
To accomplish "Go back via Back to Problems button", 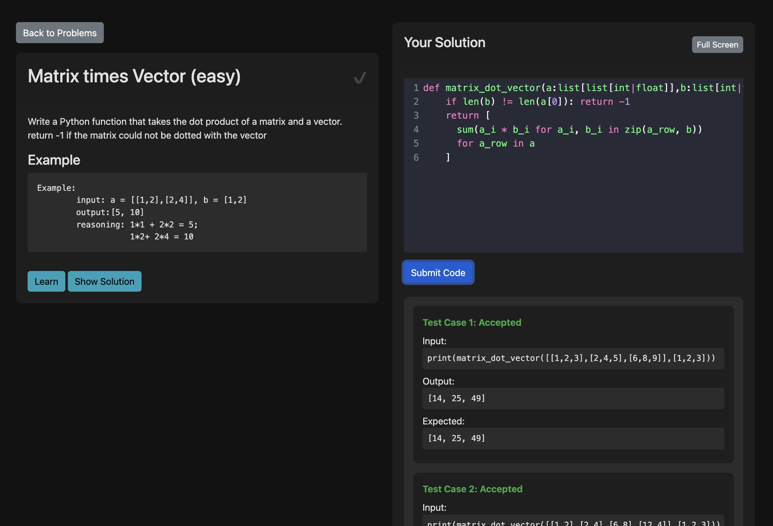I will 60,33.
